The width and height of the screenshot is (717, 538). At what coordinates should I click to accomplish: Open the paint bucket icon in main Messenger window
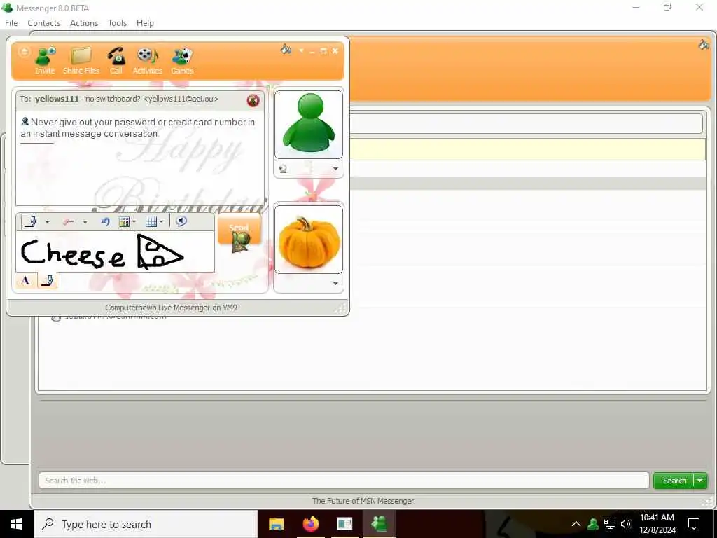click(704, 44)
